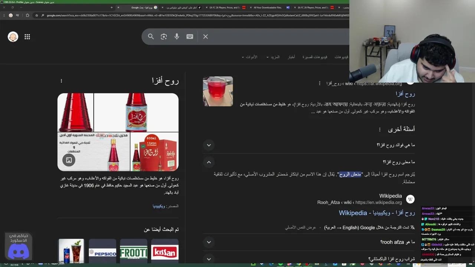
Task: Open three-dot menu beside أسئلة أخرى
Action: (380, 129)
